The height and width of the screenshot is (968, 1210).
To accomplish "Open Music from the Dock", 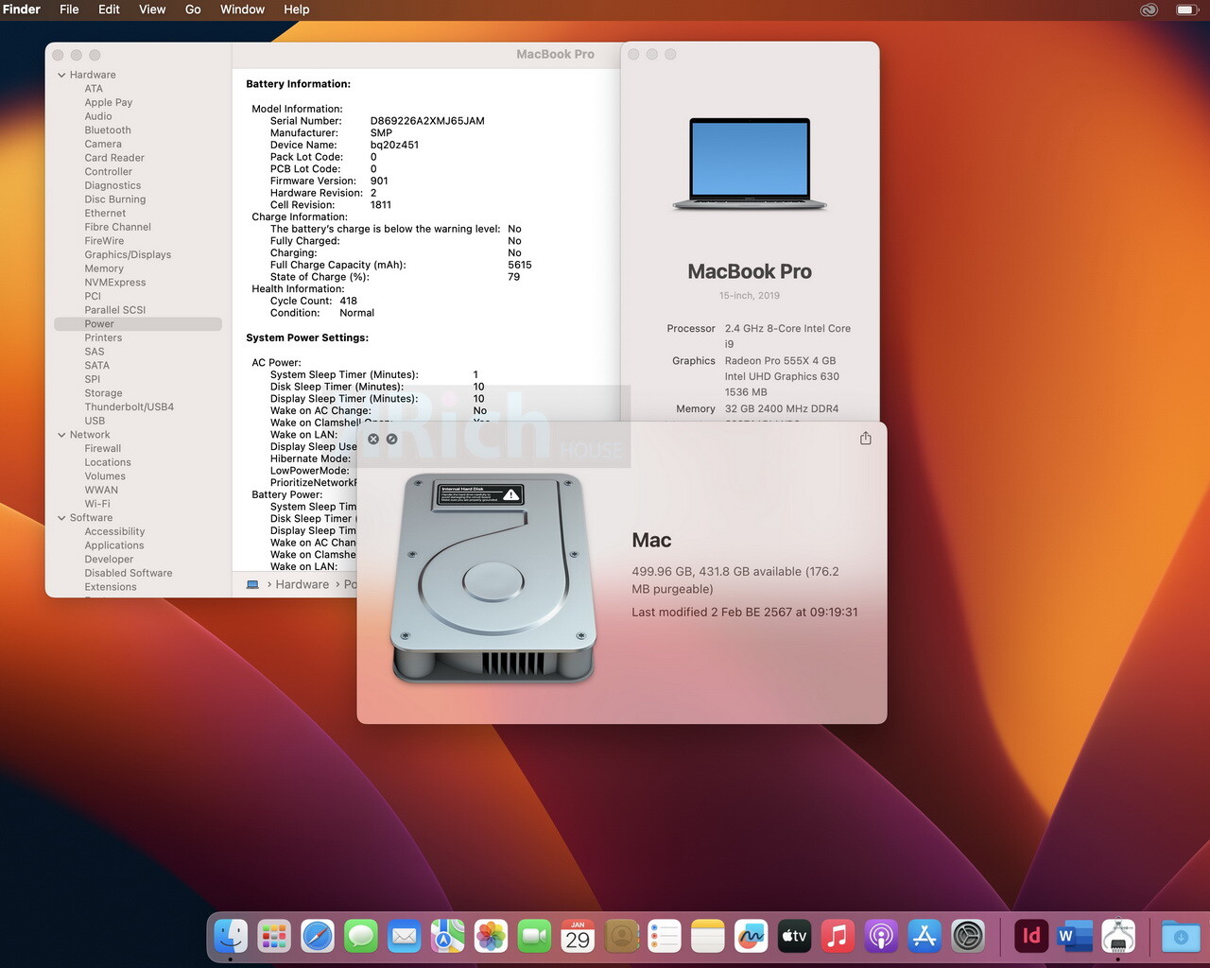I will 838,936.
